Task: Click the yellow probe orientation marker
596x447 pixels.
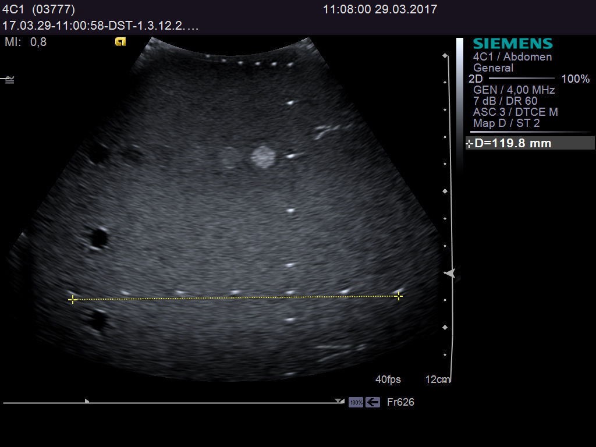Action: pos(120,42)
